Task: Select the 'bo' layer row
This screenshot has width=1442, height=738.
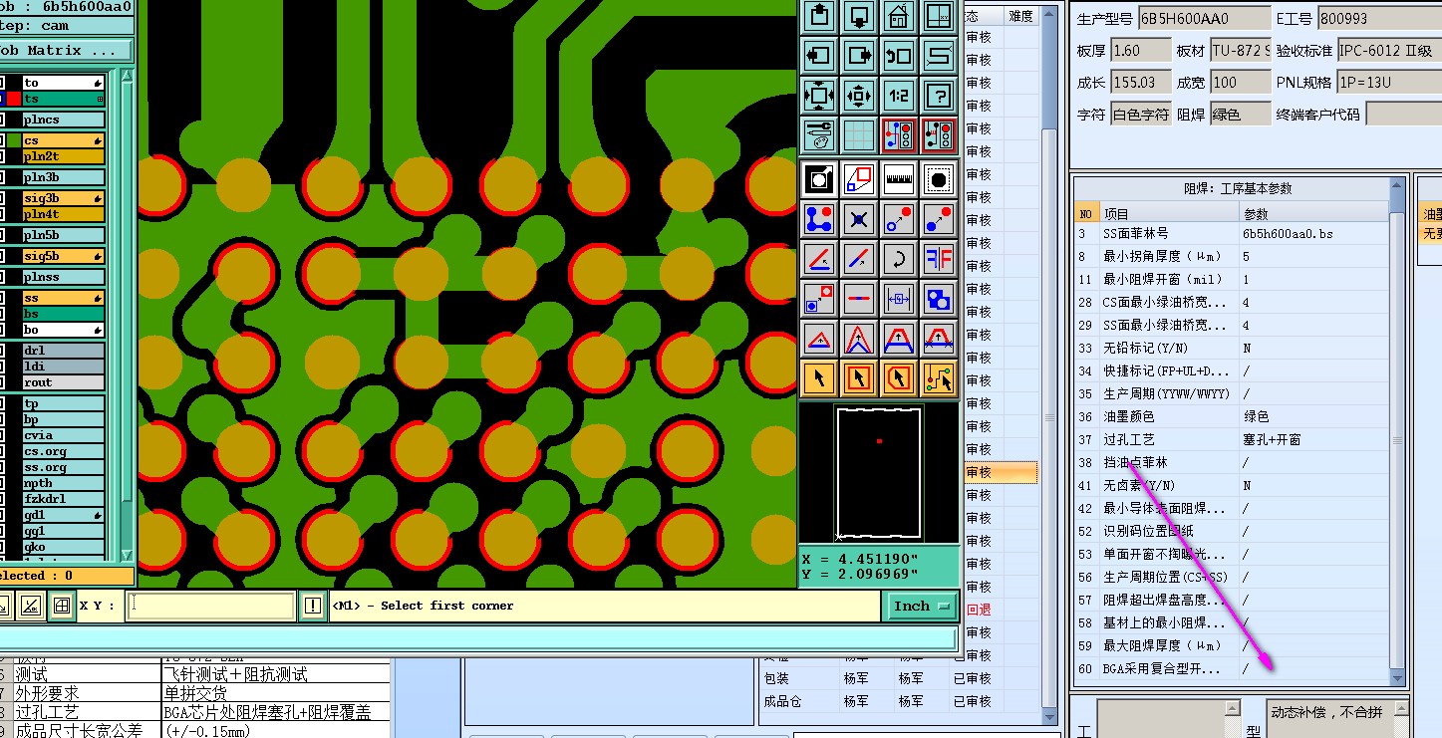Action: coord(64,330)
